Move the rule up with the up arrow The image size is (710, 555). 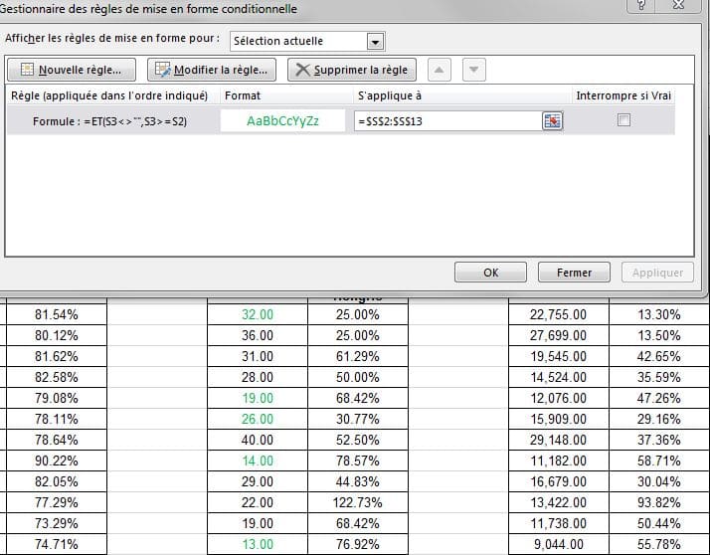442,71
